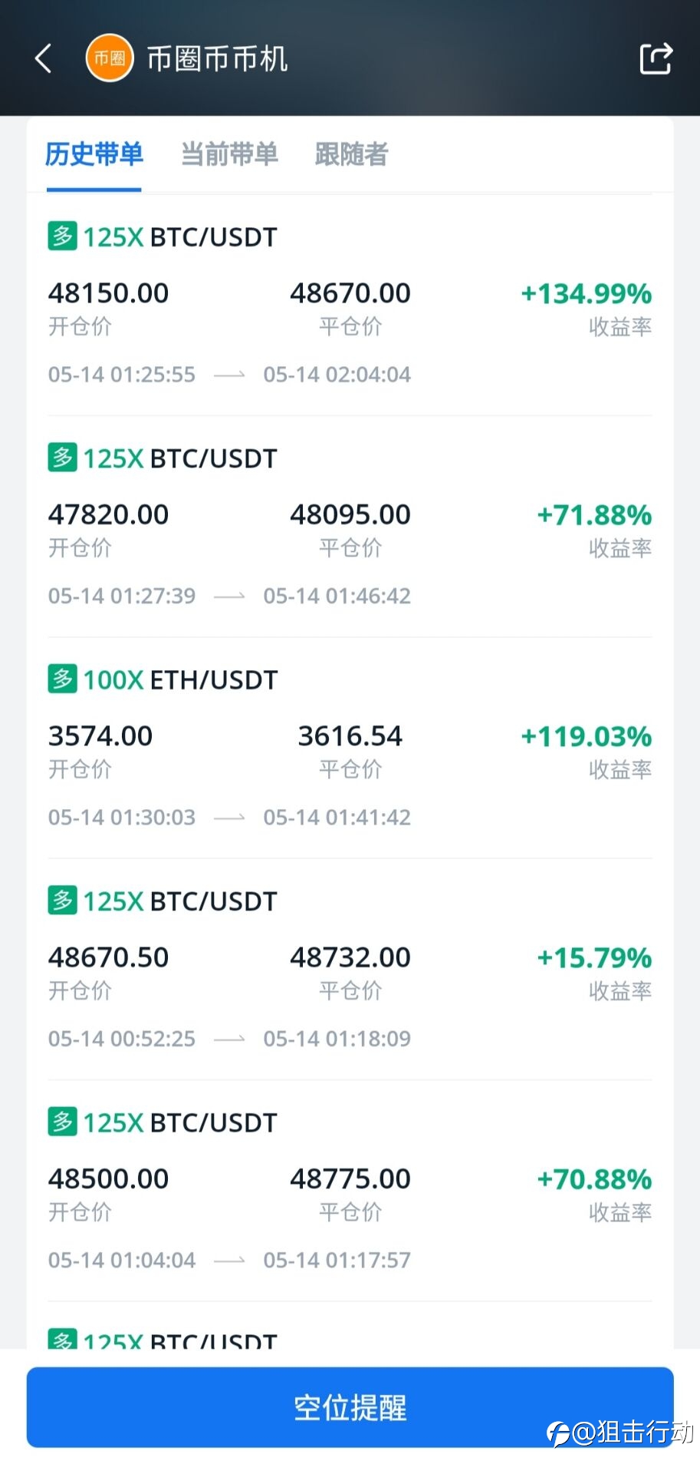Image resolution: width=700 pixels, height=1474 pixels.
Task: Tap the orange 币圈 avatar icon
Action: pyautogui.click(x=110, y=58)
